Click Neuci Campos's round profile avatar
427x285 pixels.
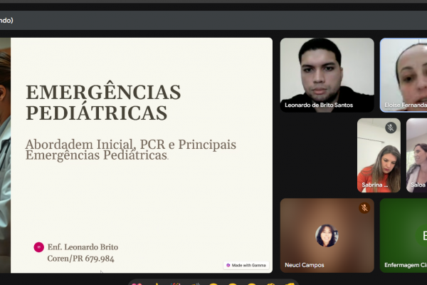click(327, 235)
